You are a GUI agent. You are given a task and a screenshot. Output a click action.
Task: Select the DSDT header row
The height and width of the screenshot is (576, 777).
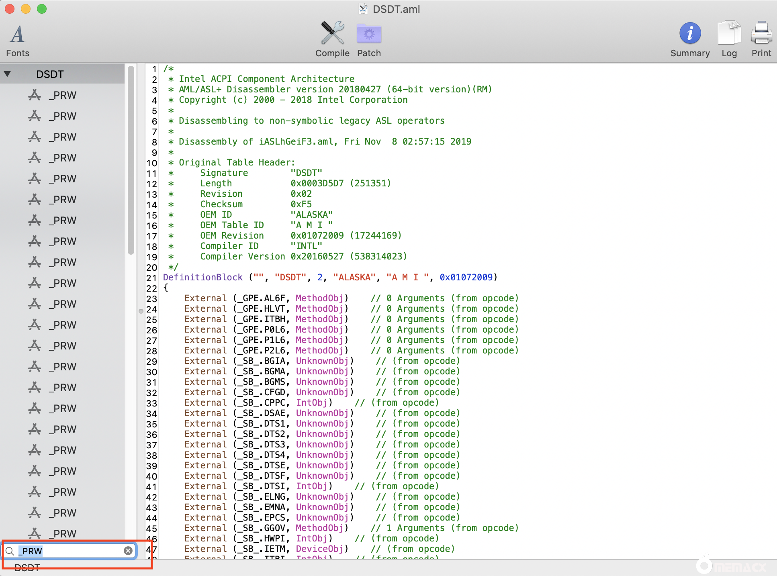click(x=50, y=74)
